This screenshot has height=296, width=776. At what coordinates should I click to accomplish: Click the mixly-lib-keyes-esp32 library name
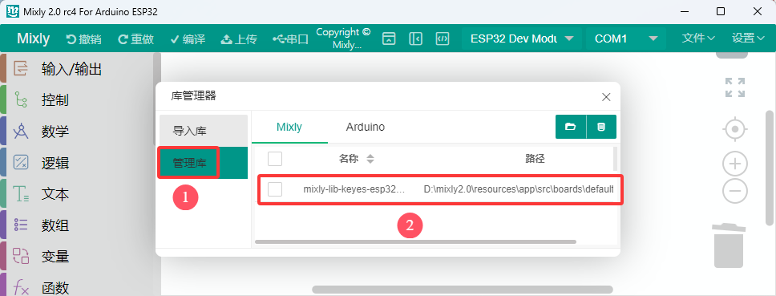pyautogui.click(x=354, y=189)
